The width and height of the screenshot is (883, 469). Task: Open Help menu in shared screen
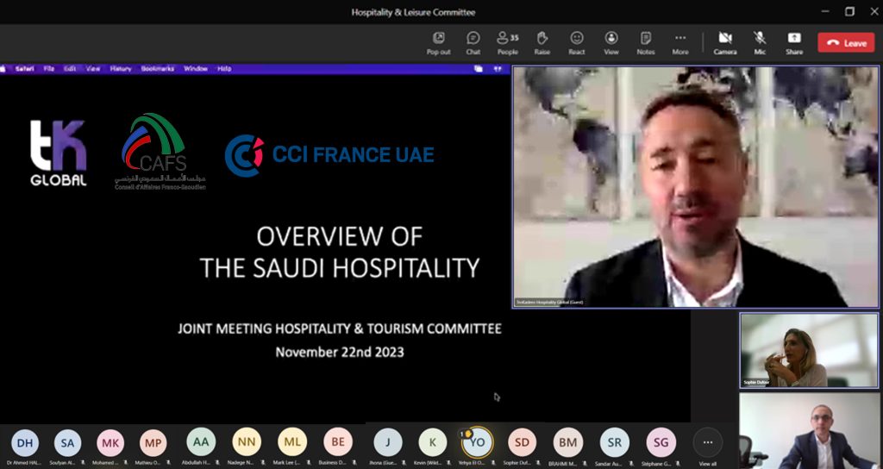tap(224, 69)
